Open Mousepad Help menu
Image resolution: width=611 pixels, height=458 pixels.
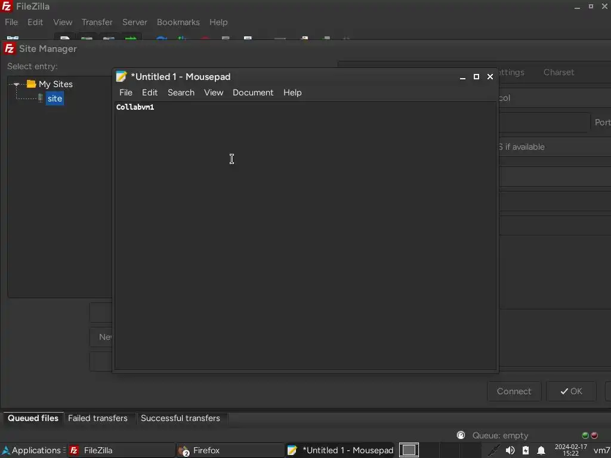292,92
